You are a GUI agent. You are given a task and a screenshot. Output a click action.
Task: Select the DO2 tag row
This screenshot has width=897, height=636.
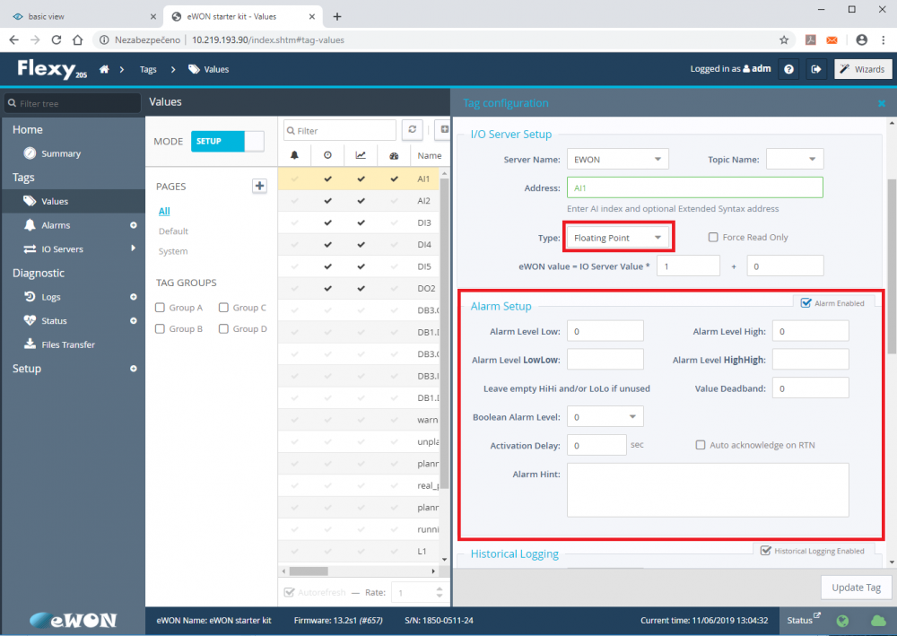(359, 288)
